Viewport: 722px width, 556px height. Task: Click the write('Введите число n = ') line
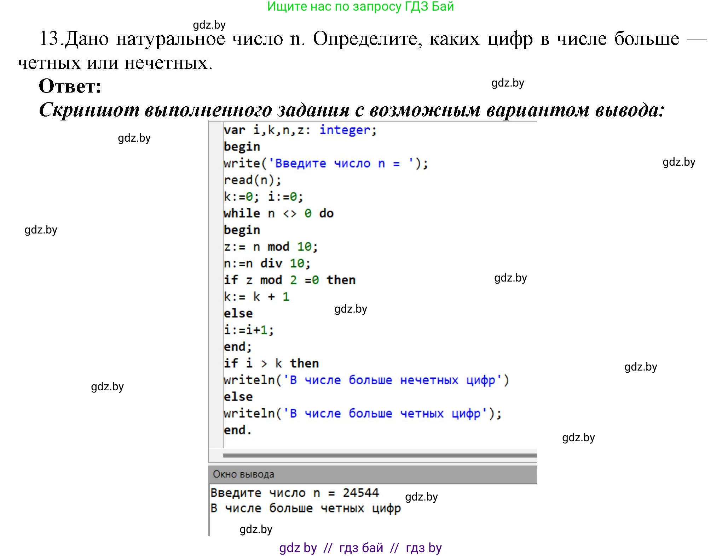[x=326, y=164]
